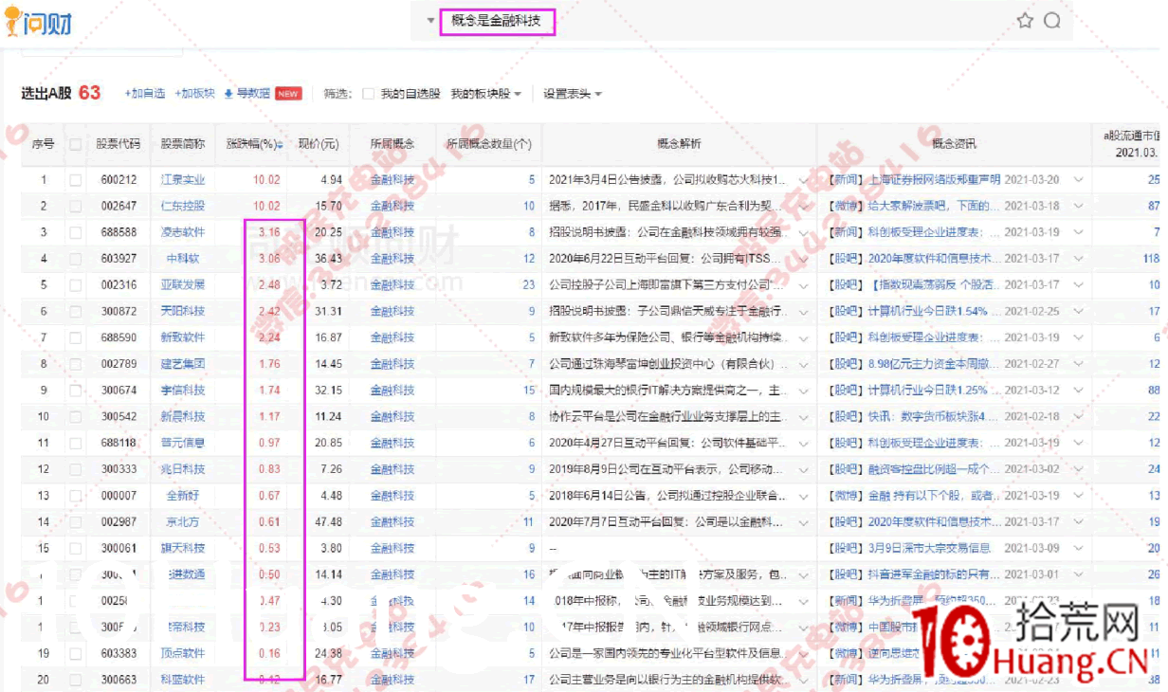Toggle the 我的自选股 filter checkbox
Image resolution: width=1168 pixels, height=692 pixels.
point(368,94)
